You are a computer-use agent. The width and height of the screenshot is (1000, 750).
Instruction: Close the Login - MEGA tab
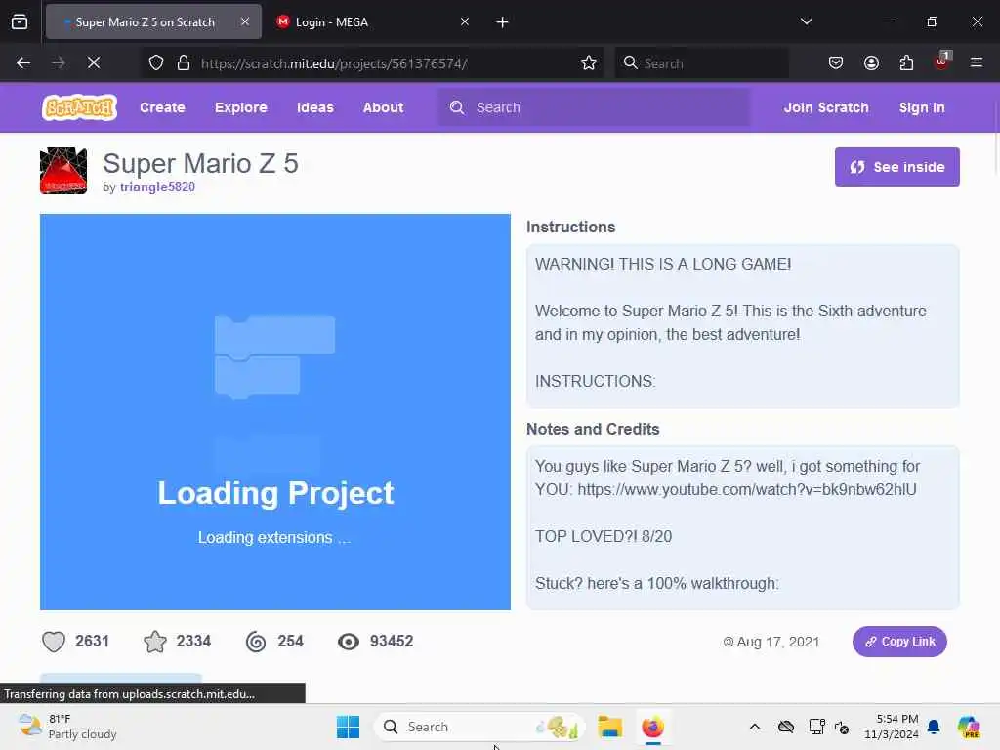pos(464,21)
